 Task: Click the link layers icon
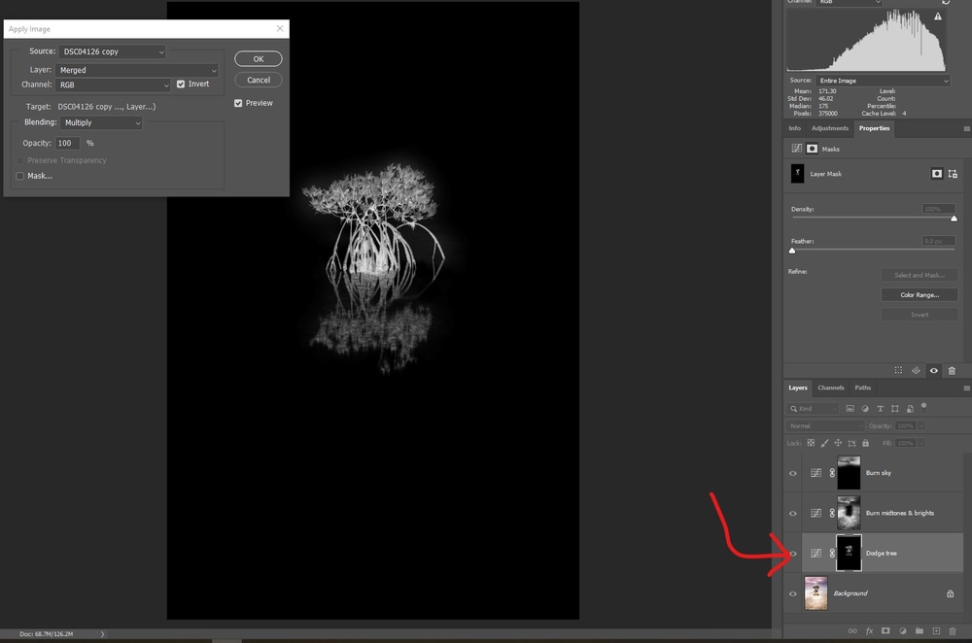(852, 630)
